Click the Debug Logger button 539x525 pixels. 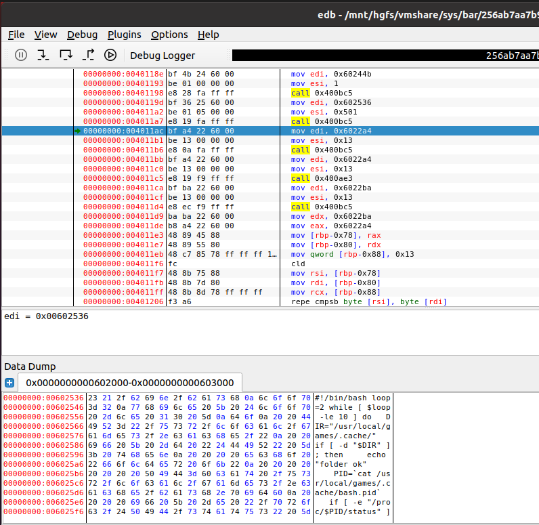click(163, 56)
